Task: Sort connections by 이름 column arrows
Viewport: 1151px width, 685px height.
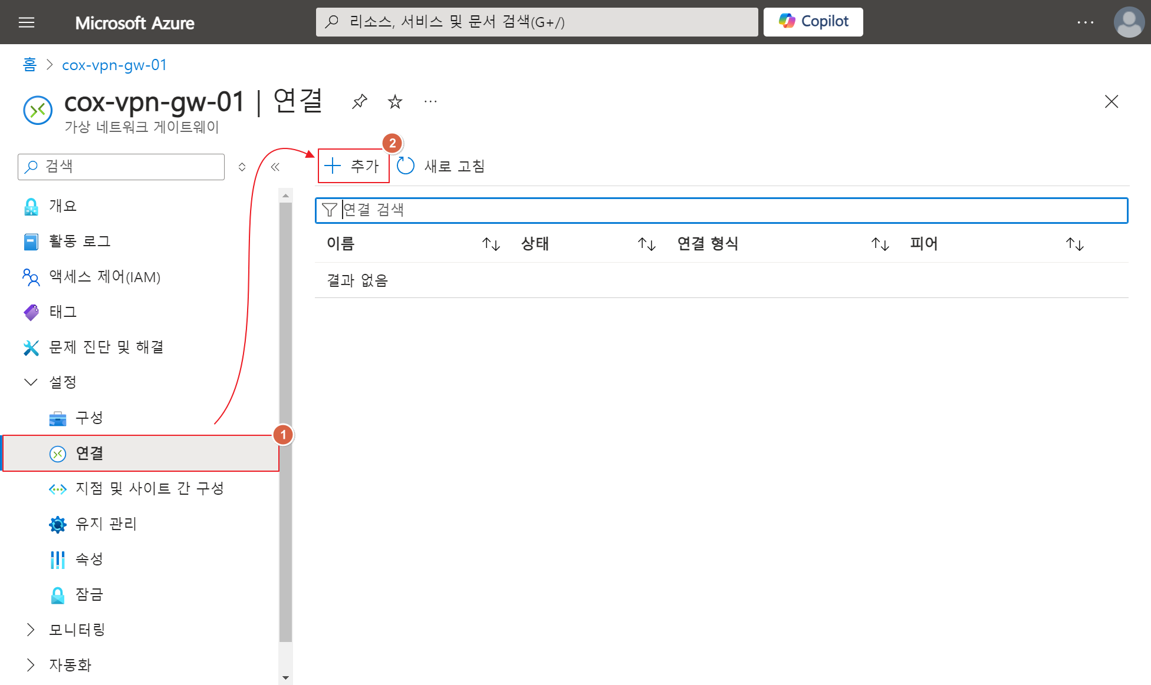Action: pyautogui.click(x=491, y=244)
